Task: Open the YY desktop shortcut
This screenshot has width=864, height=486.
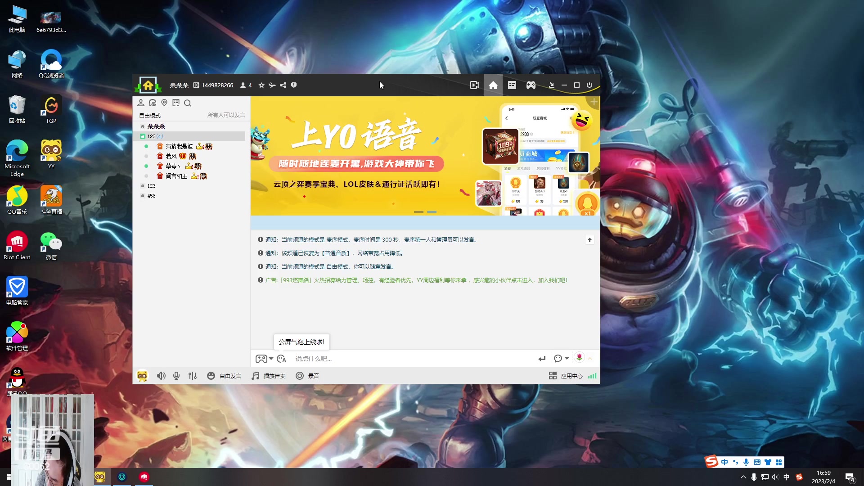Action: click(x=51, y=154)
